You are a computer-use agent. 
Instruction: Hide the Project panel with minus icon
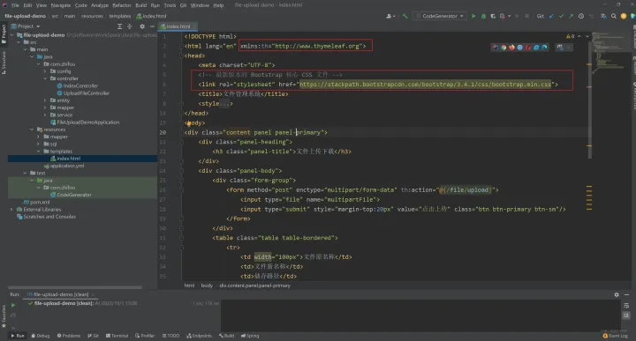[x=152, y=26]
